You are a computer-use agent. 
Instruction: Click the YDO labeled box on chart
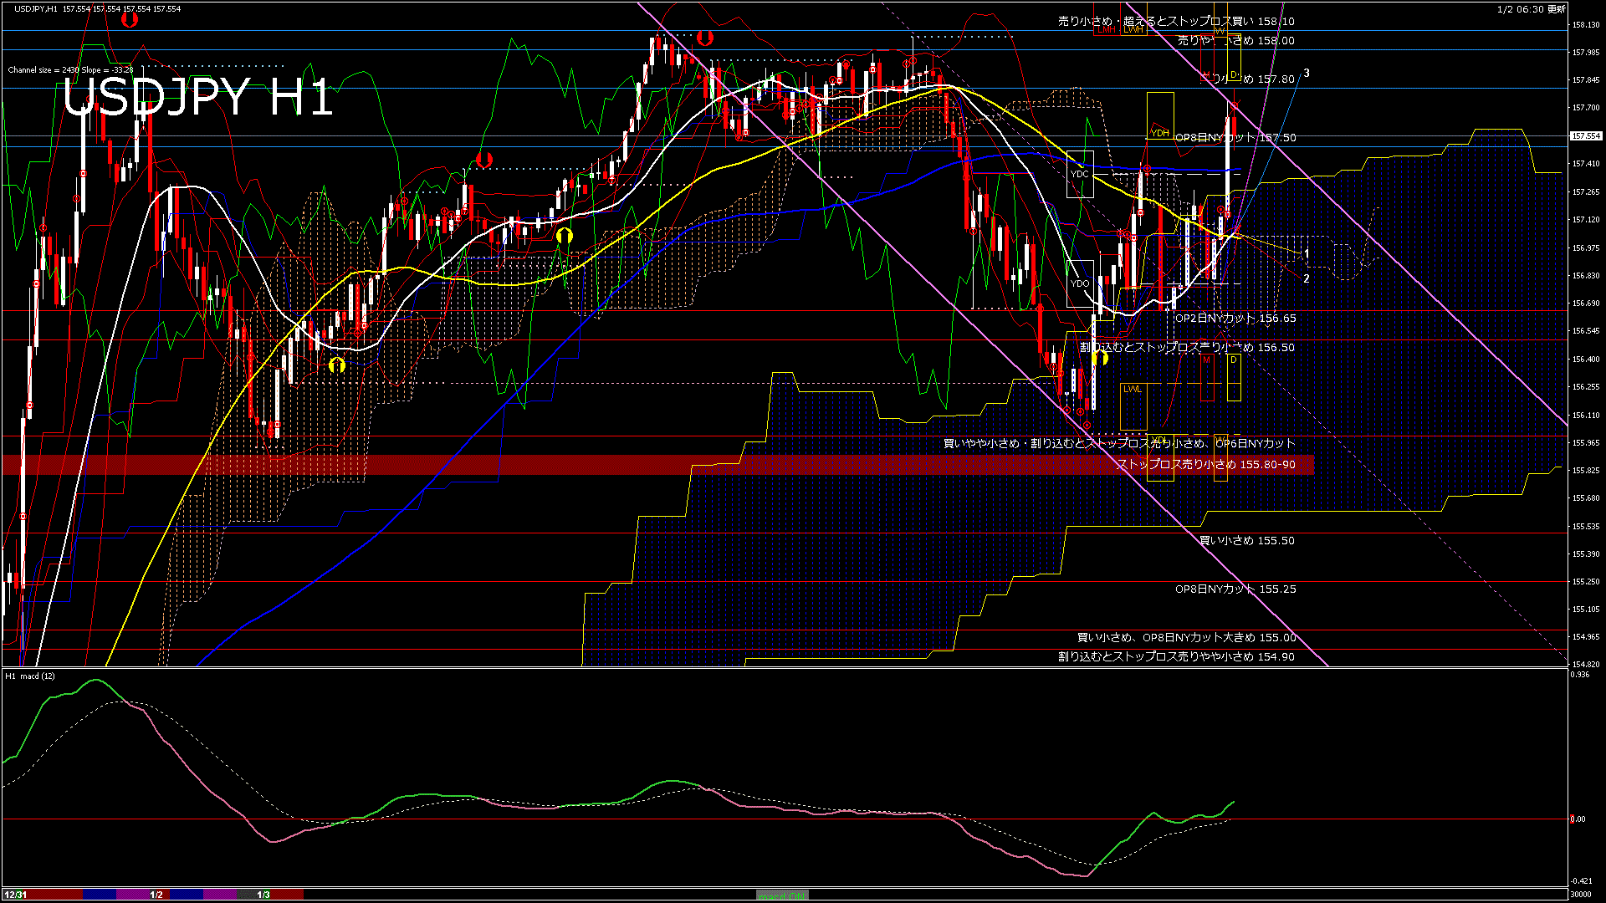click(x=1080, y=283)
